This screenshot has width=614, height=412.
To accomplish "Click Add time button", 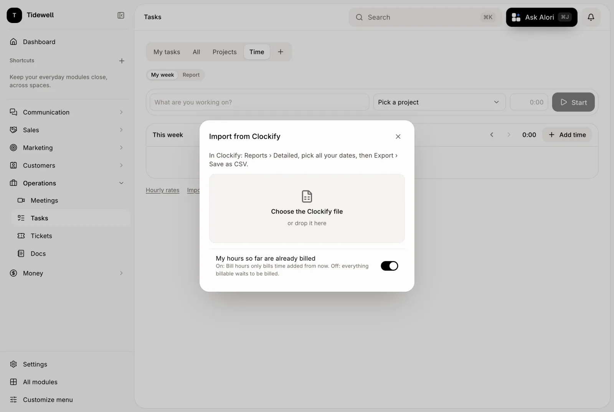I will coord(567,135).
